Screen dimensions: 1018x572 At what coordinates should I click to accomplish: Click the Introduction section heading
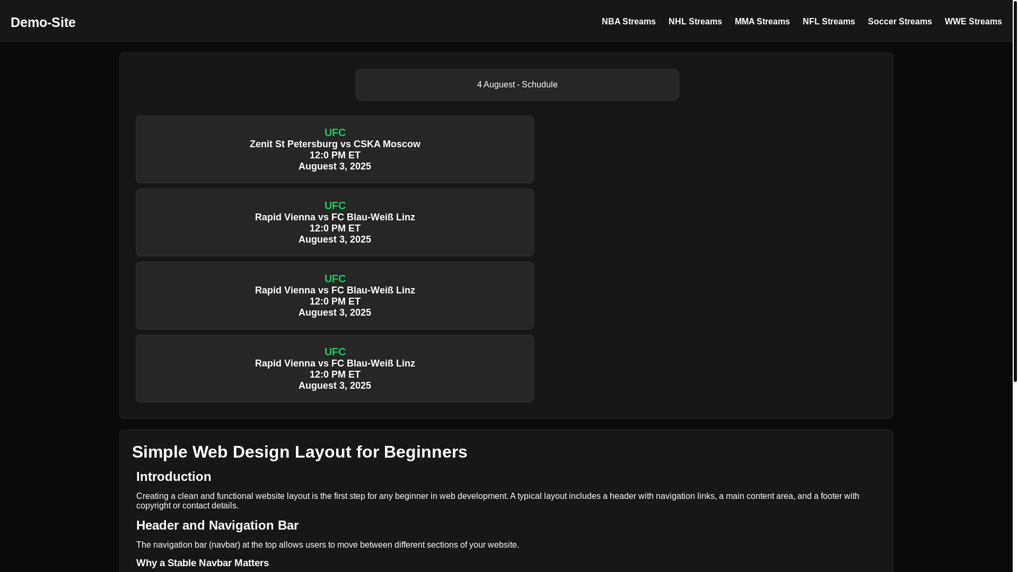tap(173, 477)
